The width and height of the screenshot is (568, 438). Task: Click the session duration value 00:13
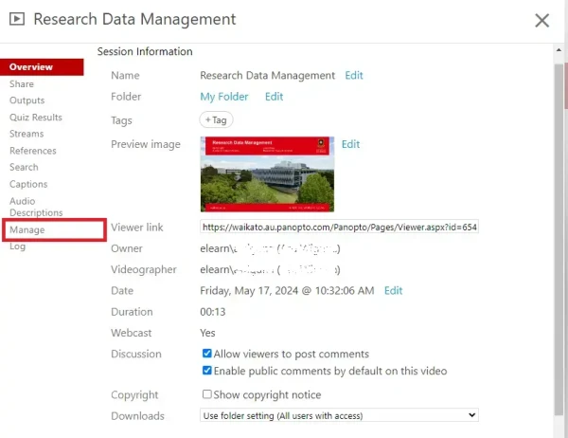(x=213, y=312)
